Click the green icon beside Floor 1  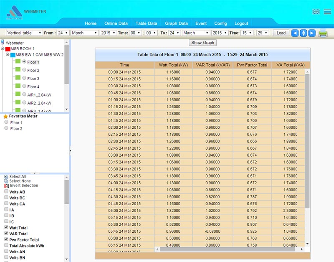click(18, 61)
